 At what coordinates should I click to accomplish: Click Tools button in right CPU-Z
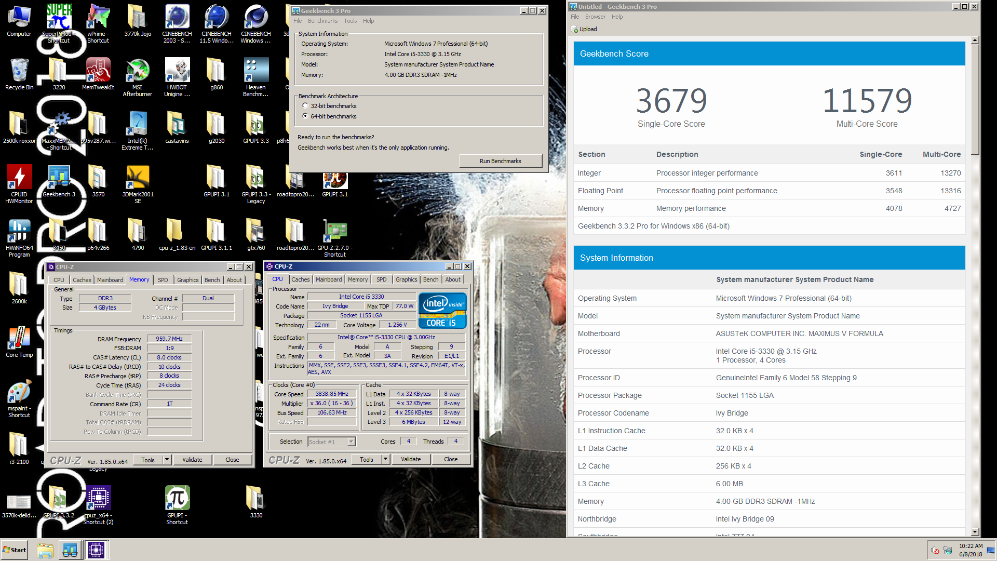coord(367,459)
